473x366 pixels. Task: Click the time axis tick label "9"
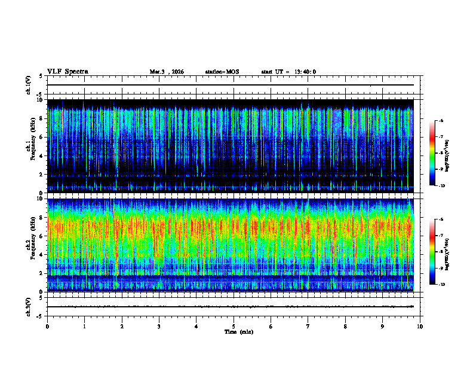[382, 327]
